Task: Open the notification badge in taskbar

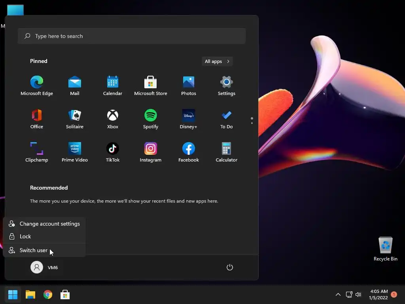Action: (394, 294)
